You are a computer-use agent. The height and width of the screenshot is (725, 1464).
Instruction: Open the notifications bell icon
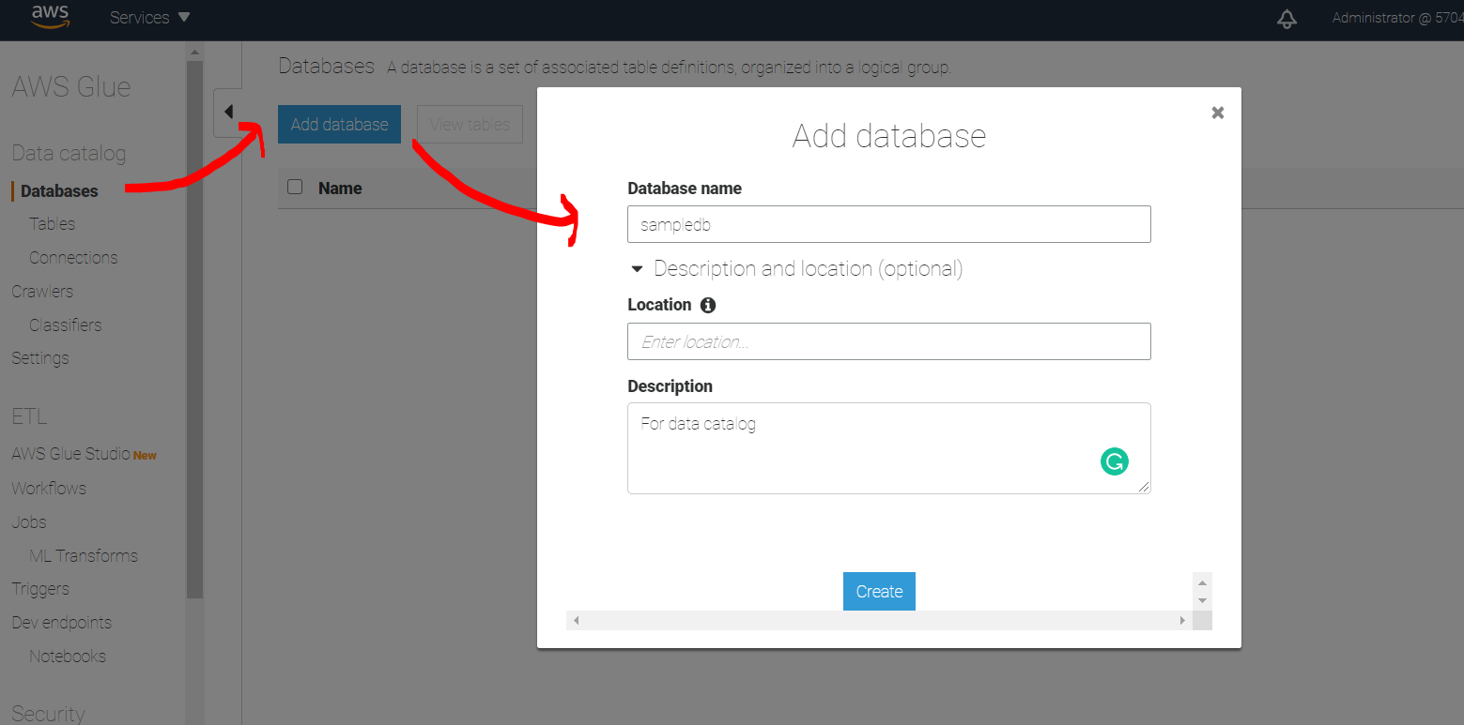(x=1287, y=19)
